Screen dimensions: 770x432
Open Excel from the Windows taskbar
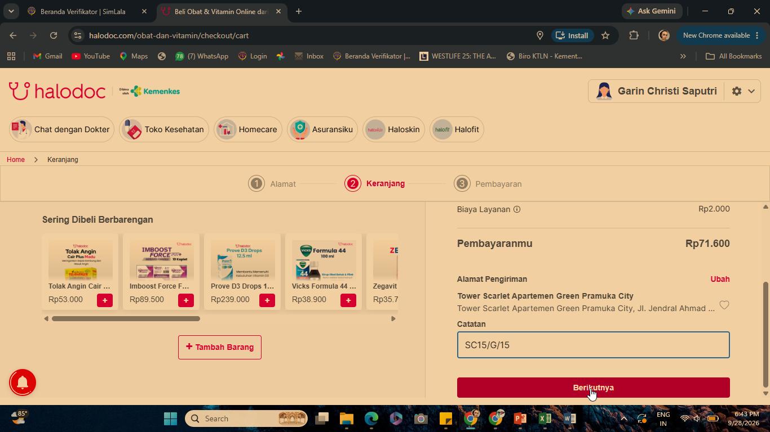point(545,418)
